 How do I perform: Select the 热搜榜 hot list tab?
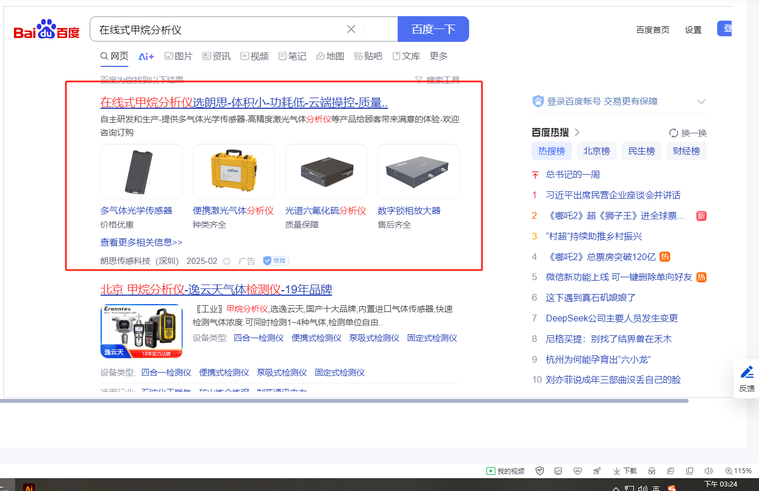pyautogui.click(x=551, y=151)
